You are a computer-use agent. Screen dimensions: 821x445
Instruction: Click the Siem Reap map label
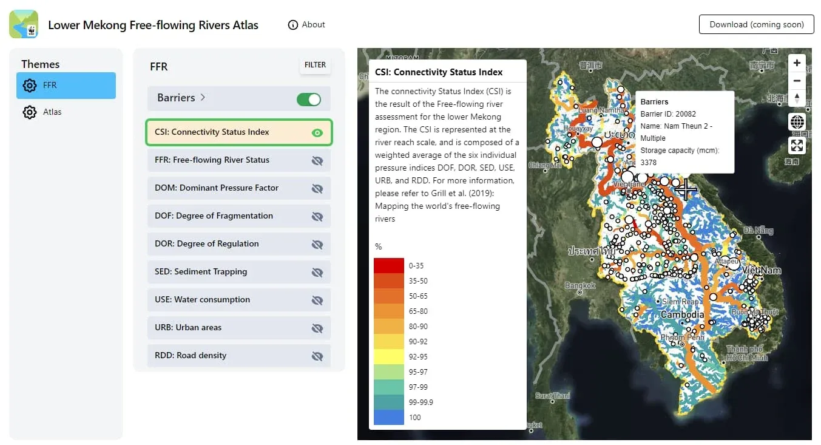click(680, 302)
